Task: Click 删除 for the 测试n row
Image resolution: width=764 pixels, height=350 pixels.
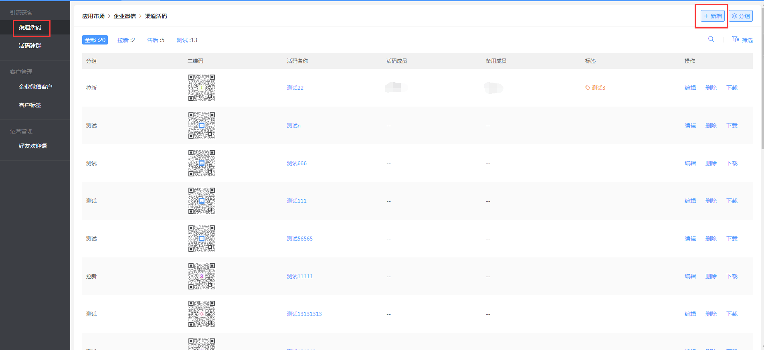Action: point(711,125)
